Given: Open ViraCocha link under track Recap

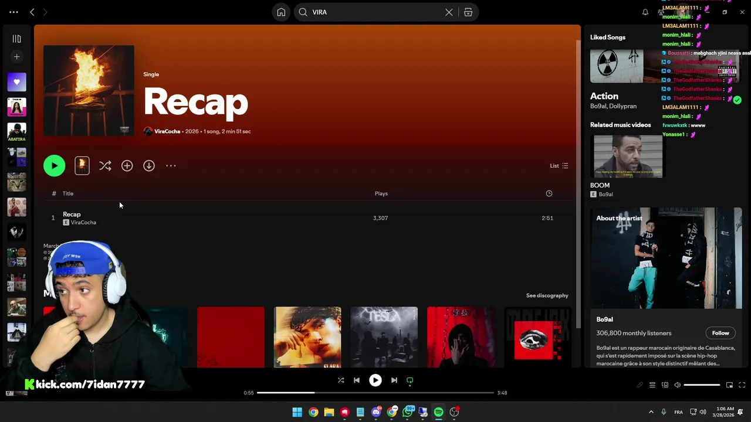Looking at the screenshot, I should click(x=83, y=223).
